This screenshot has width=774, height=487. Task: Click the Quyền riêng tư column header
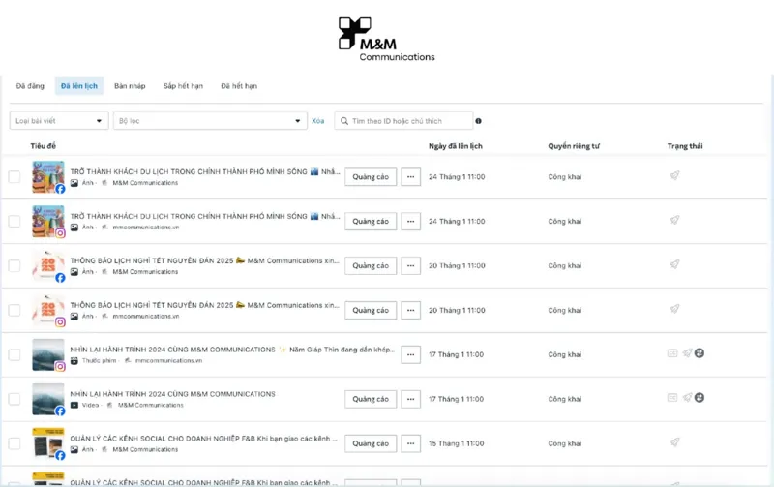(x=574, y=146)
